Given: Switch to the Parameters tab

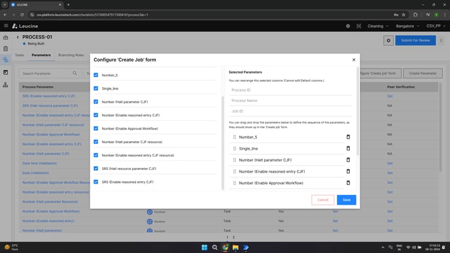Looking at the screenshot, I should click(41, 55).
